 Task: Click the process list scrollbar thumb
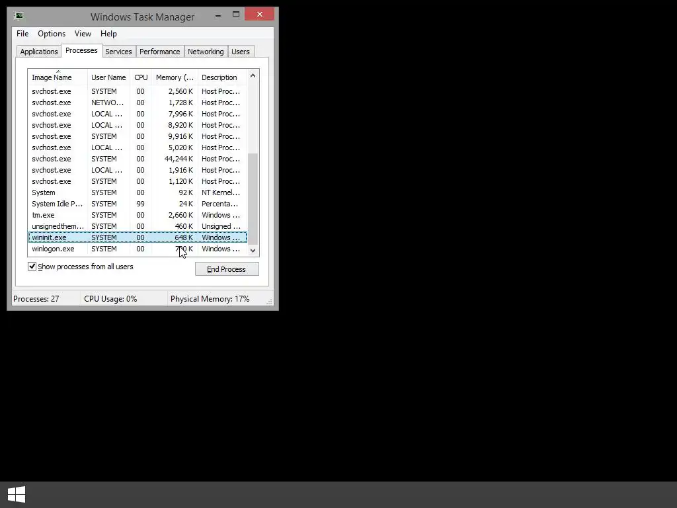pos(253,198)
